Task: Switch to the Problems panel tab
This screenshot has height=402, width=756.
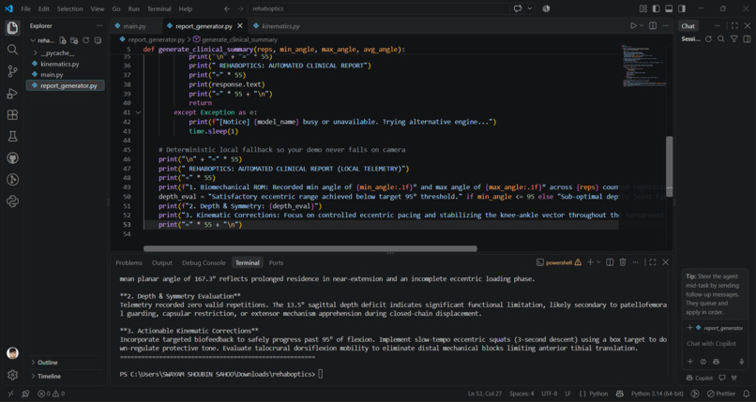Action: [129, 263]
